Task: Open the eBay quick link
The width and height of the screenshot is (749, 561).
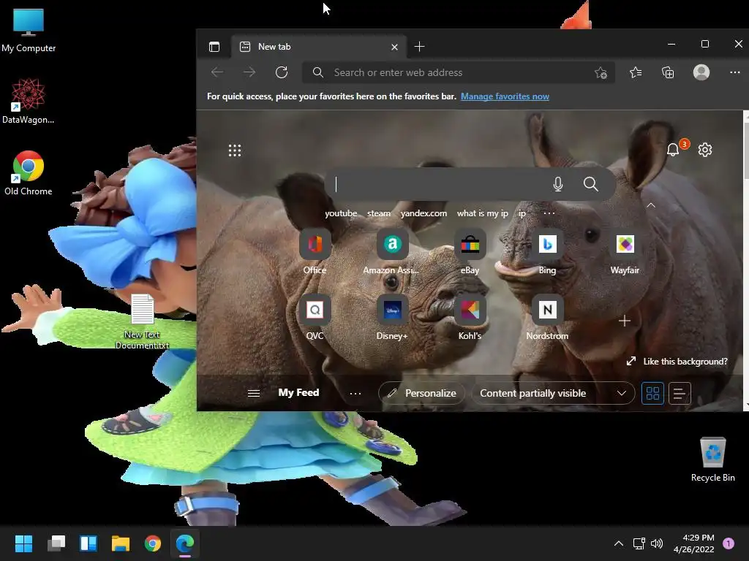Action: (x=470, y=252)
